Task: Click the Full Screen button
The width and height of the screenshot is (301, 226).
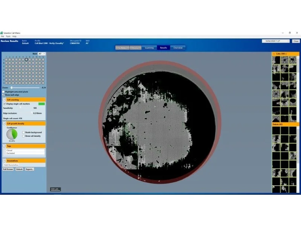Action: tap(8, 169)
